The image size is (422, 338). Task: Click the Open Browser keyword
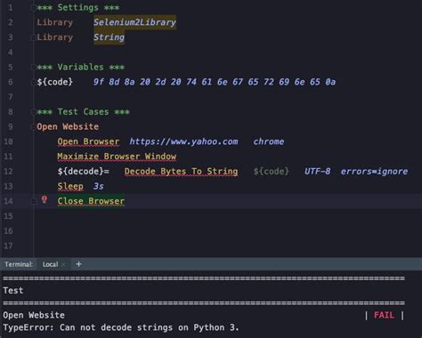pyautogui.click(x=88, y=141)
